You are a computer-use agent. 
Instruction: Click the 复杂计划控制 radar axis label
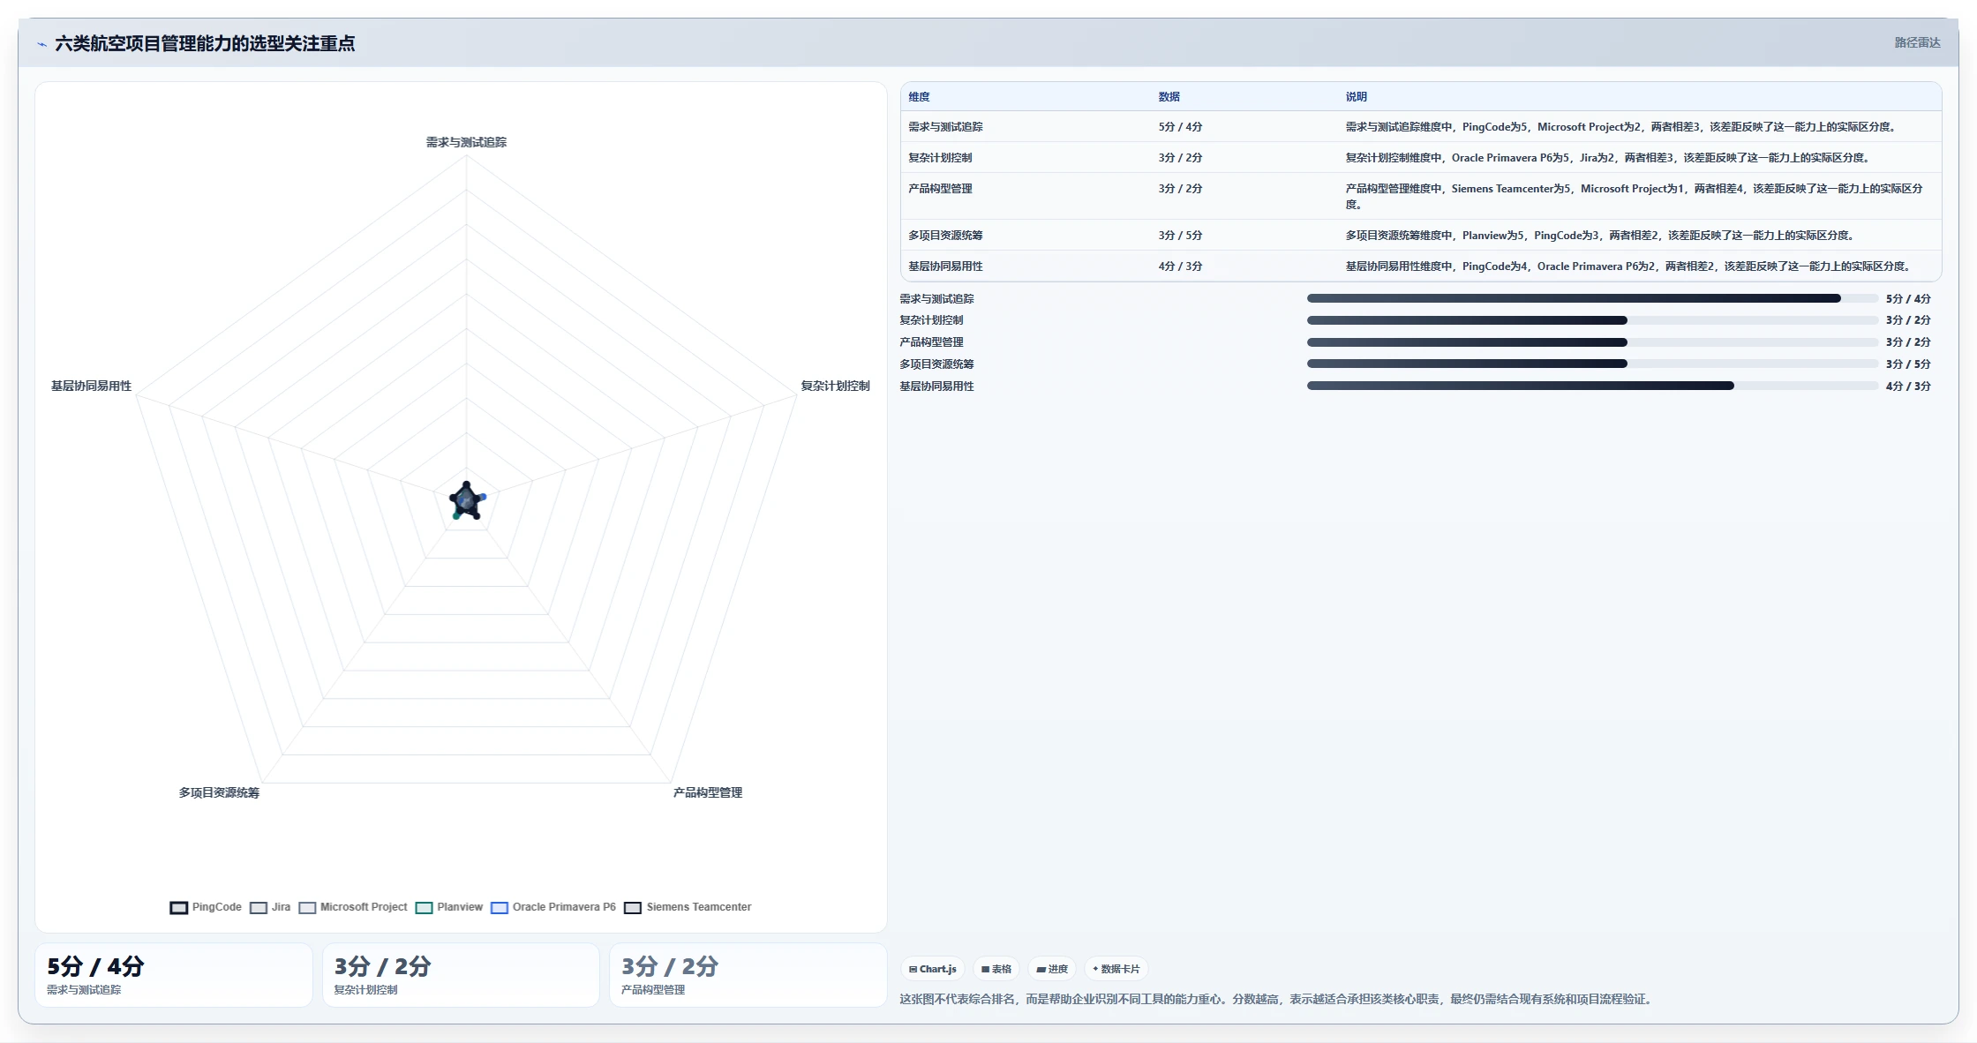835,386
